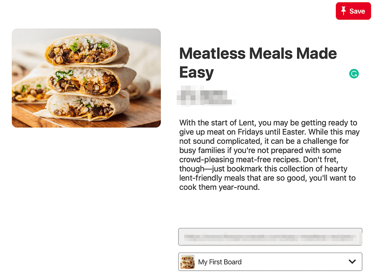Open the My First Board dropdown

click(270, 261)
